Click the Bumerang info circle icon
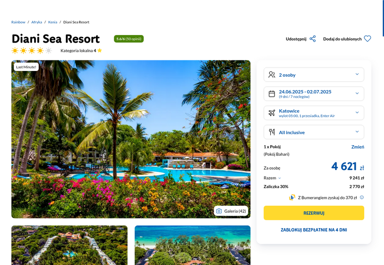The width and height of the screenshot is (384, 265). click(x=362, y=197)
